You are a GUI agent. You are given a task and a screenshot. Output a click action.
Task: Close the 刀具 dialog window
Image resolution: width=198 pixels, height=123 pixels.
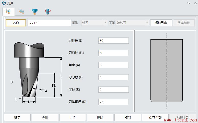point(195,3)
